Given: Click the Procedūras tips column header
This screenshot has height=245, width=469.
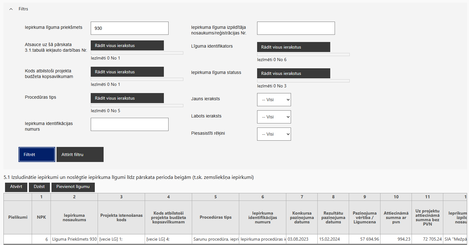Looking at the screenshot, I should point(215,217).
